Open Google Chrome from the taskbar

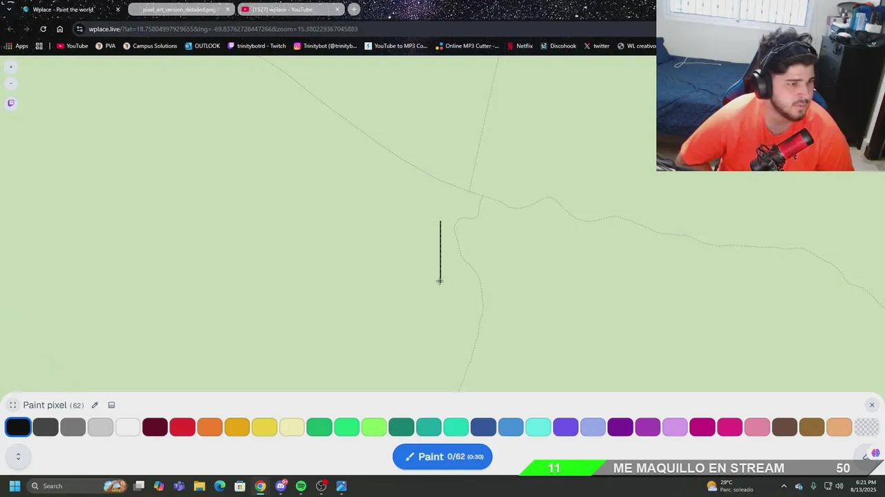click(x=260, y=486)
